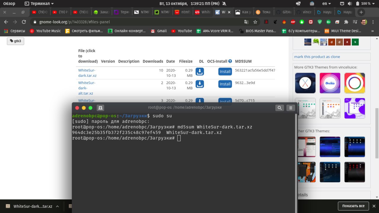Reload the gnome-look page
This screenshot has height=213, width=379.
(x=24, y=22)
